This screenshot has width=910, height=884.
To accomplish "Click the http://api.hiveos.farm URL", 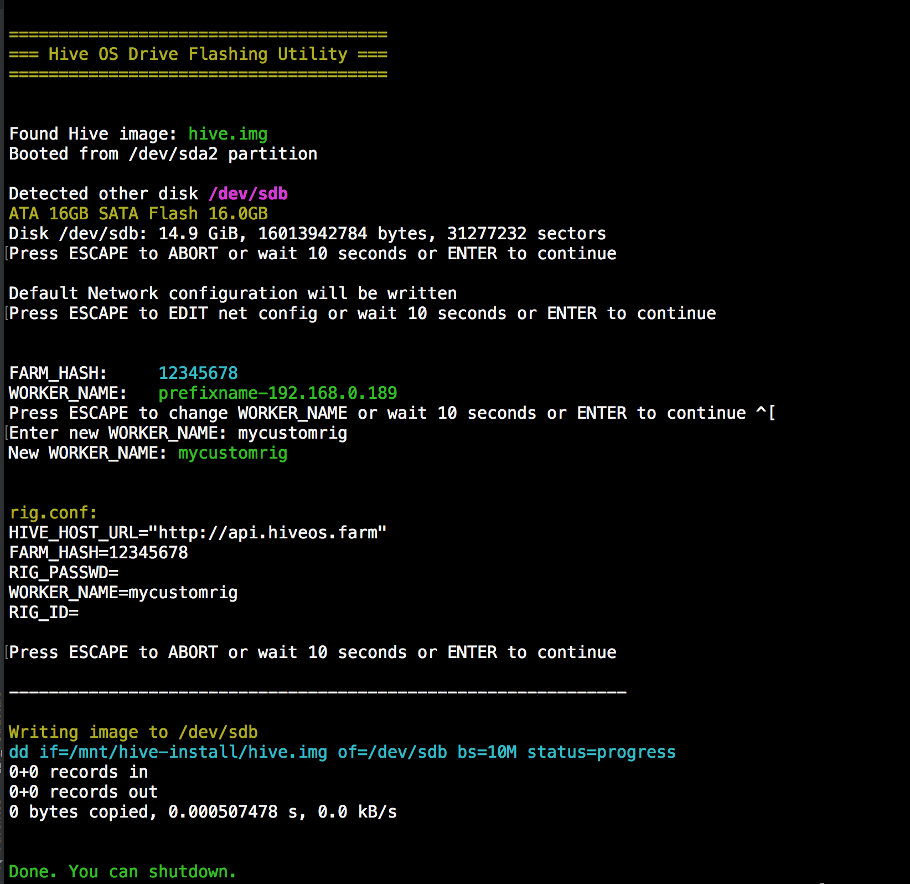I will [x=267, y=533].
